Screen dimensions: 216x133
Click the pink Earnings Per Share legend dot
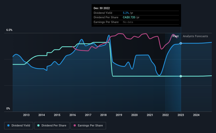(x=75, y=125)
